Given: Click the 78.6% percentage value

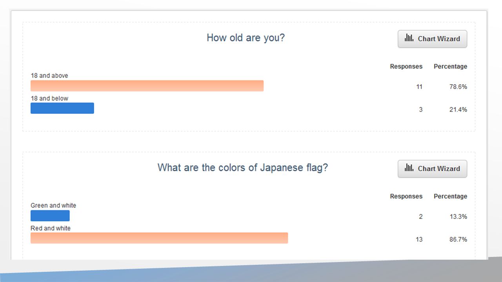Looking at the screenshot, I should click(458, 87).
